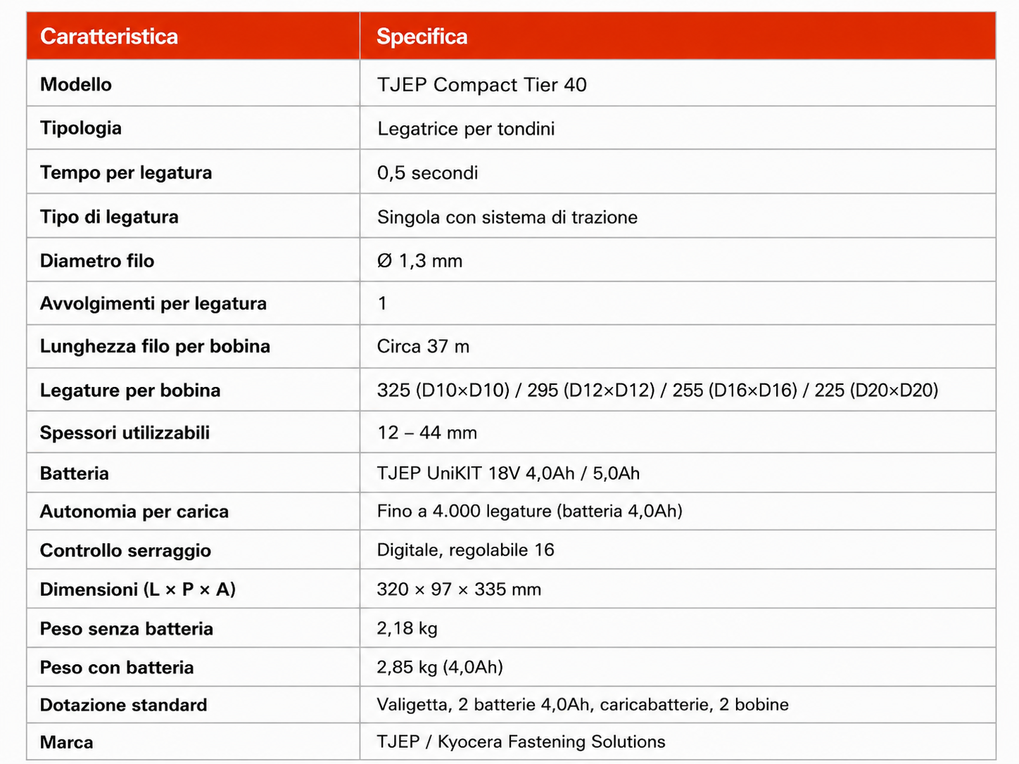Select the 0,5 secondi value
The height and width of the screenshot is (764, 1019).
click(x=427, y=173)
